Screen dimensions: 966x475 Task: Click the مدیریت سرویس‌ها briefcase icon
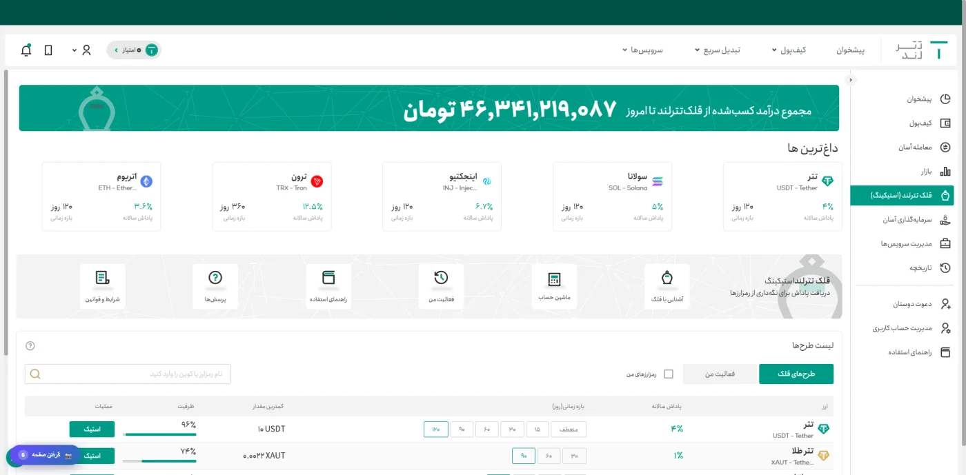(945, 244)
